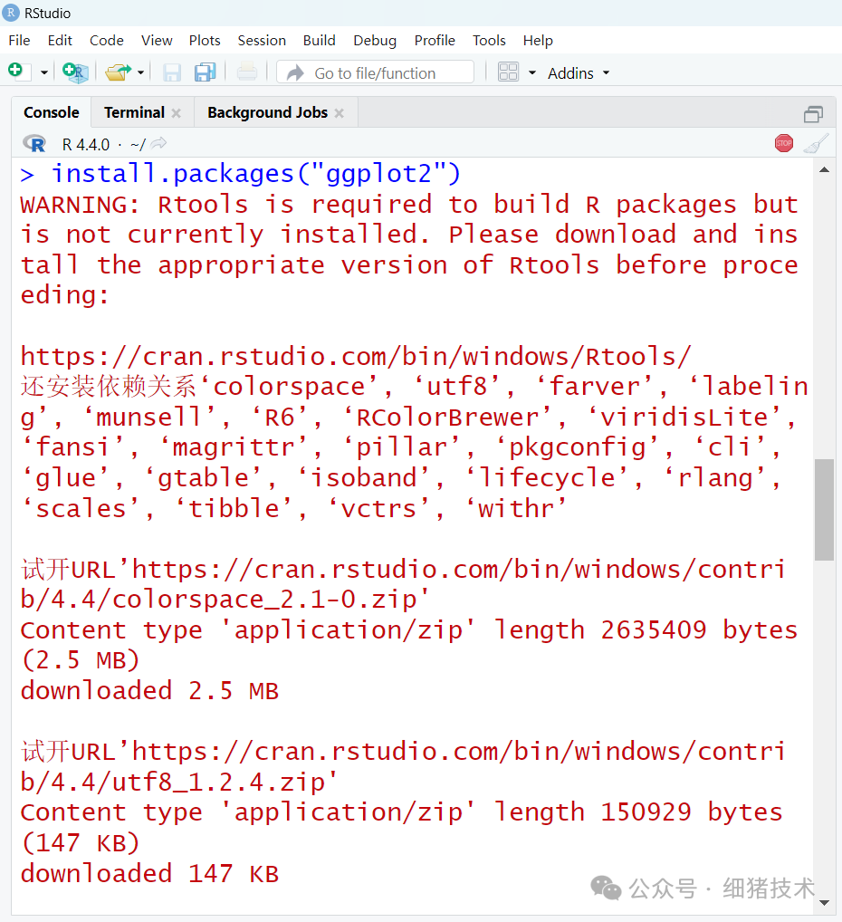Open an existing file via folder icon

click(x=119, y=72)
